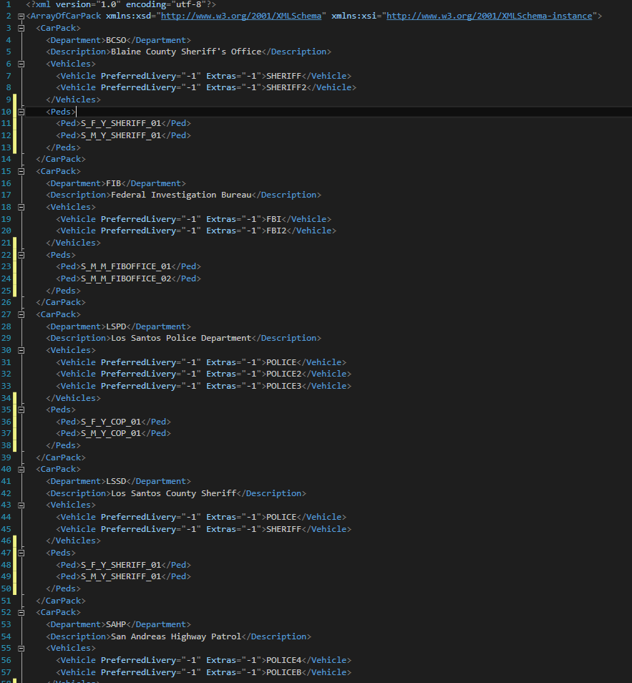The height and width of the screenshot is (683, 632).
Task: Click the 'Los Santos County Sheriff' description text
Action: pos(174,493)
